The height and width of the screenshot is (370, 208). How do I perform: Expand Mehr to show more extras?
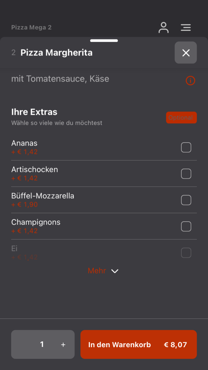tap(97, 271)
